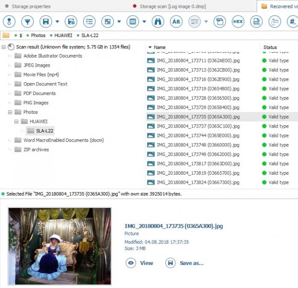The height and width of the screenshot is (288, 298).
Task: Click the filter funnel toolbar icon
Action: click(27, 22)
